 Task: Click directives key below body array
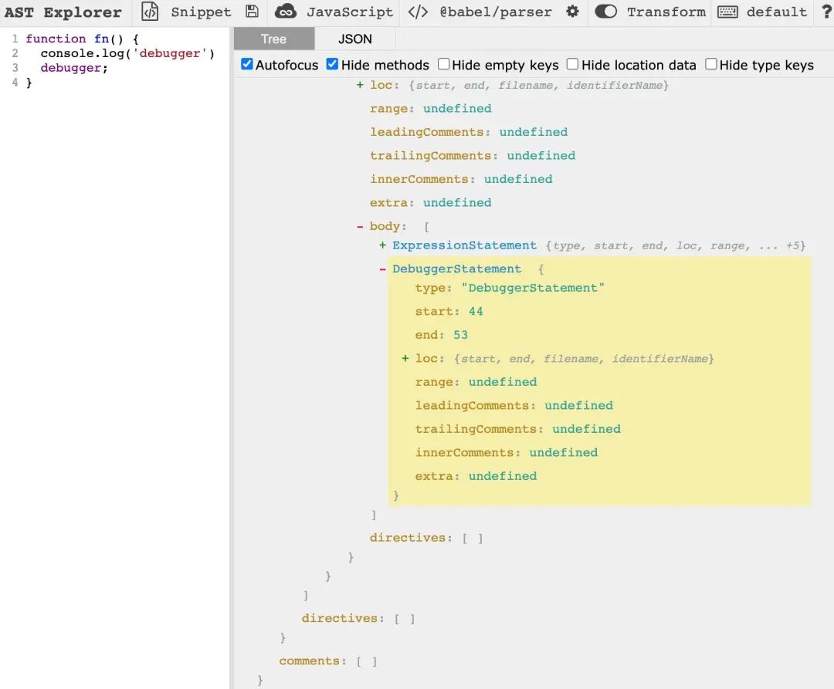pyautogui.click(x=408, y=538)
